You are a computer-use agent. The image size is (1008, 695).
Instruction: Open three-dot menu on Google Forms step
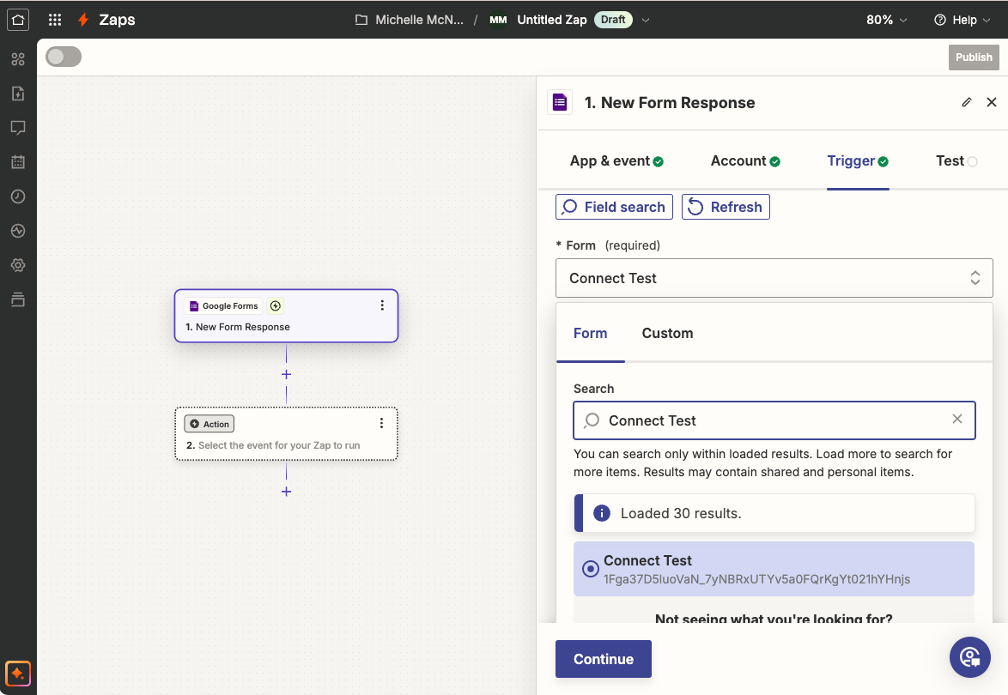[x=382, y=305]
